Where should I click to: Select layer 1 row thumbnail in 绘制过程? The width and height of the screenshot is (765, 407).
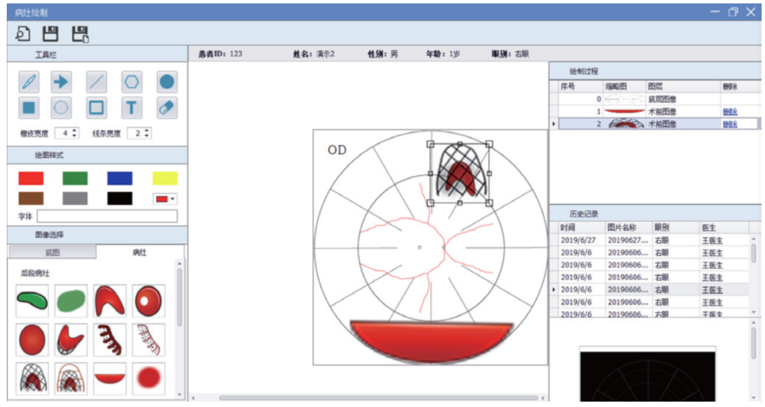(x=624, y=112)
